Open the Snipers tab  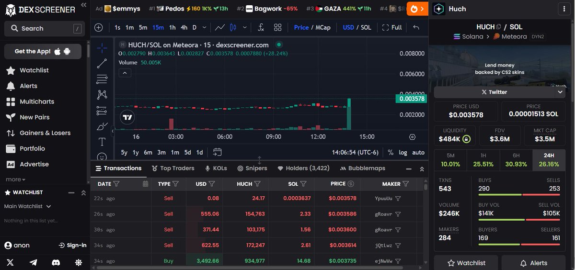tap(252, 169)
